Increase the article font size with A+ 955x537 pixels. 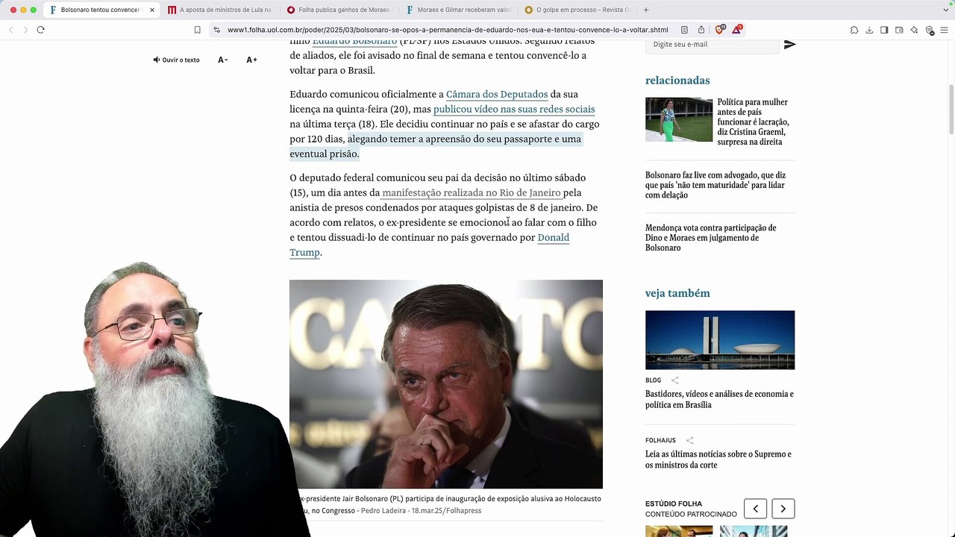click(251, 60)
